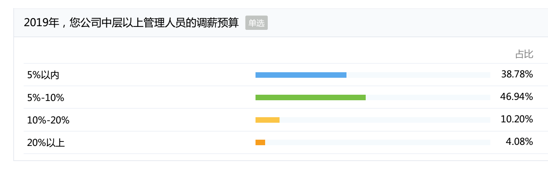Select the 5%以内 row label
The image size is (548, 171).
tap(43, 75)
